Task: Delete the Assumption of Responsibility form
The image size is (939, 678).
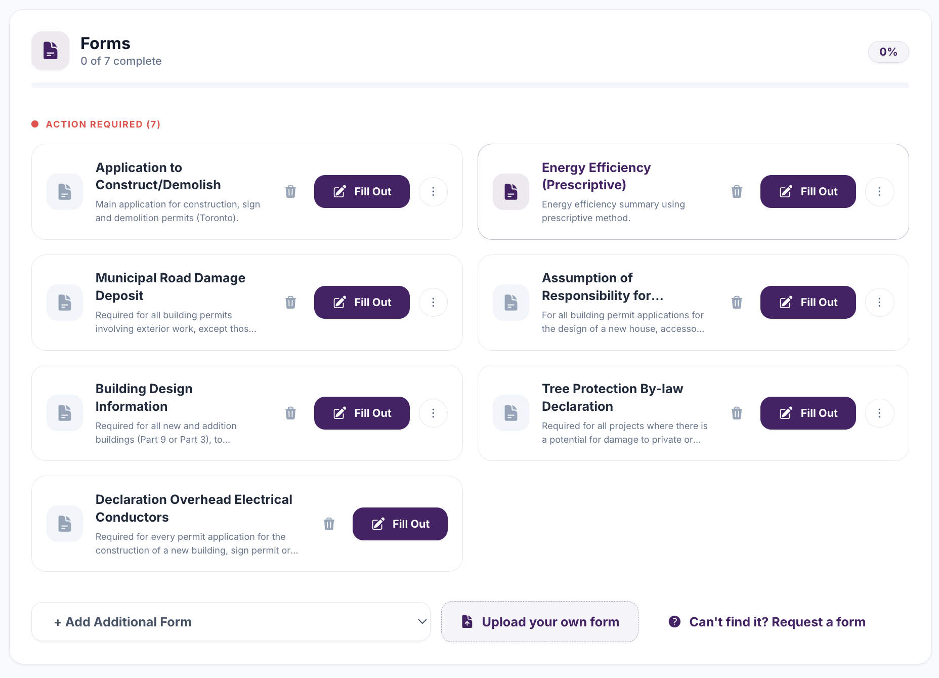Action: tap(737, 303)
